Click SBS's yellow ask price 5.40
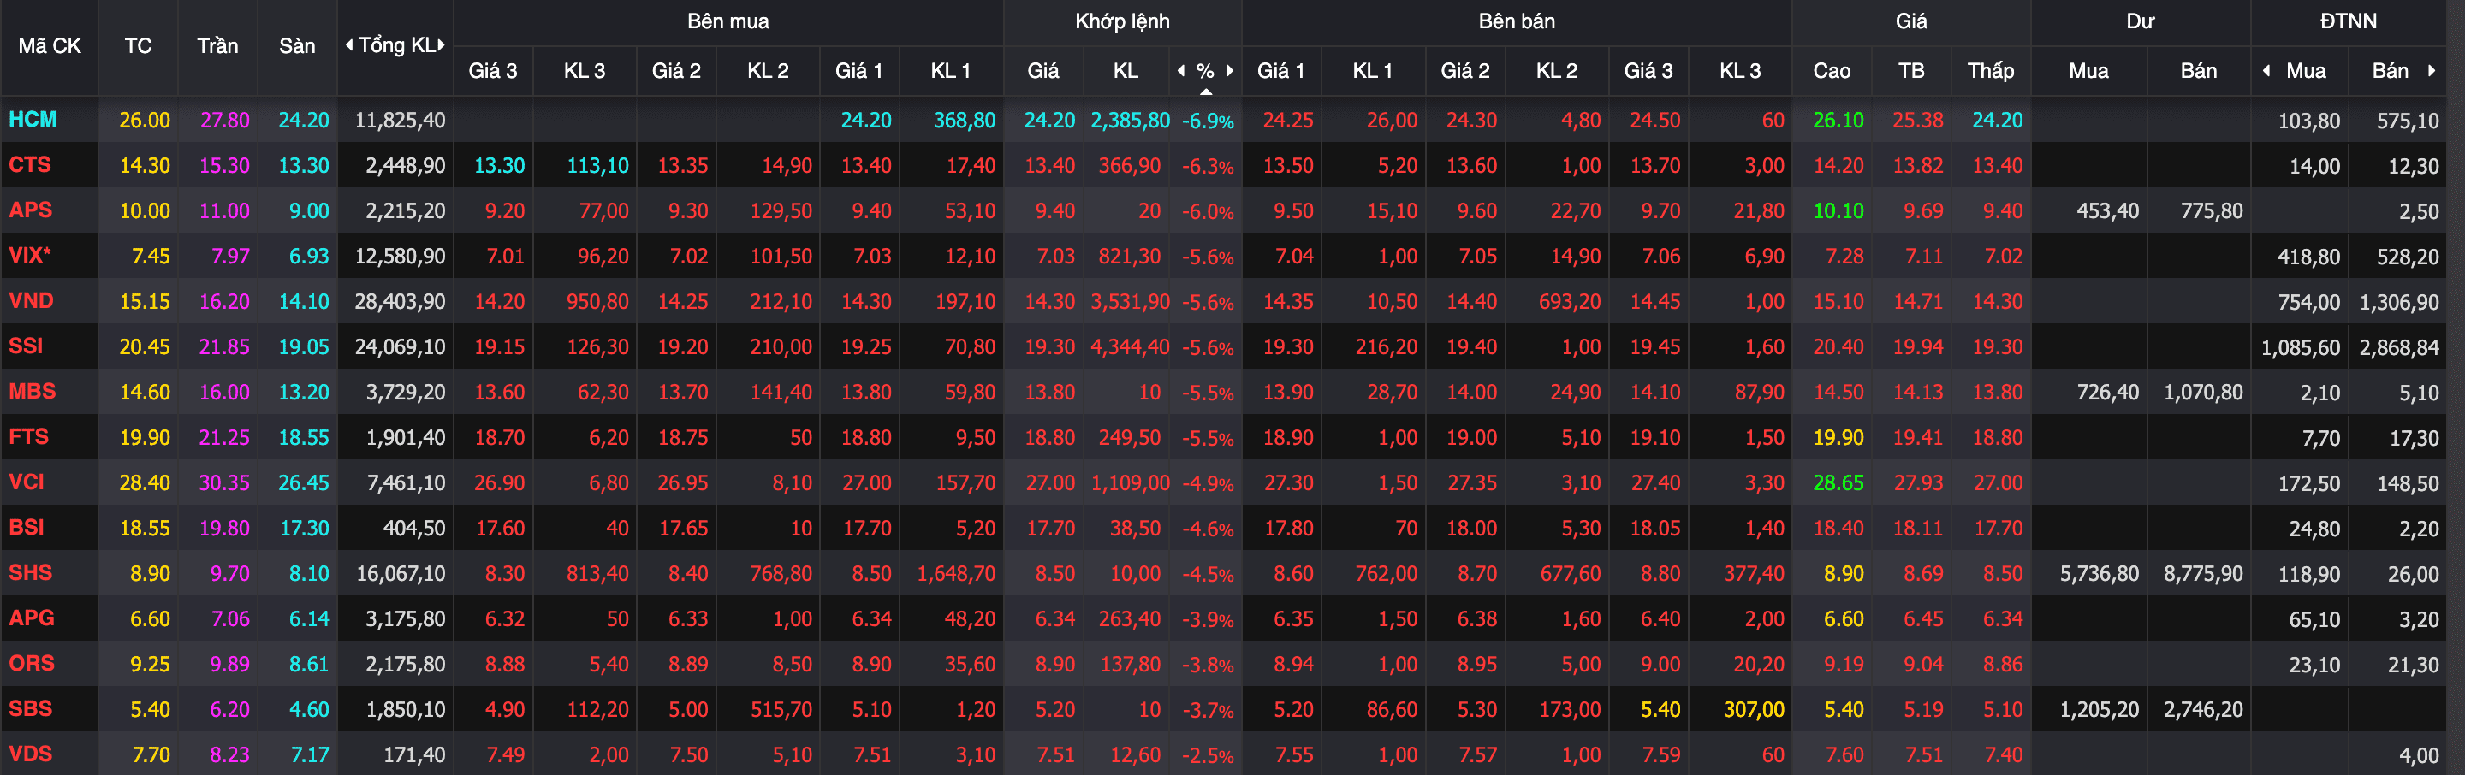The image size is (2465, 775). click(1660, 710)
